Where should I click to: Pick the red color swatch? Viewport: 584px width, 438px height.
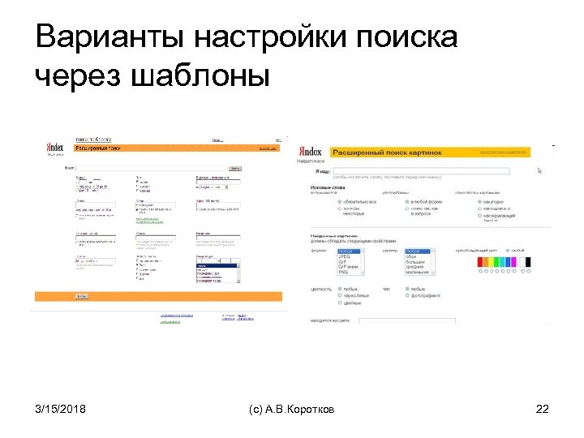coord(480,262)
